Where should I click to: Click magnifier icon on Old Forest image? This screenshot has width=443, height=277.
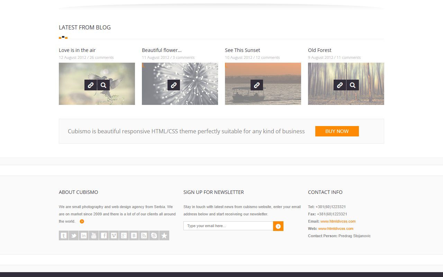[353, 85]
